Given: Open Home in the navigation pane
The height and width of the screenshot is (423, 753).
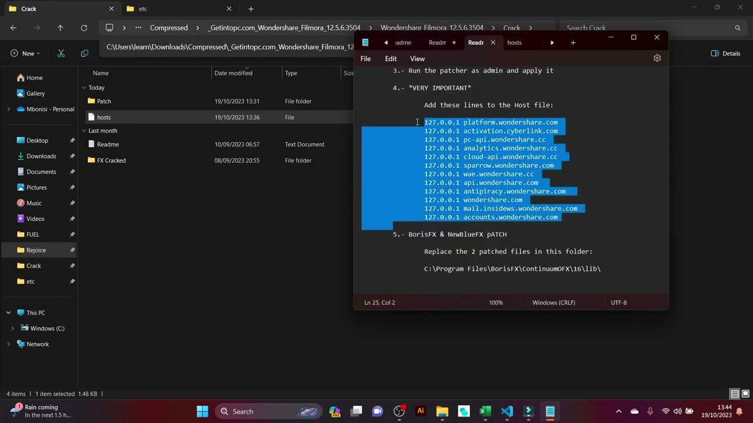Looking at the screenshot, I should coord(35,78).
